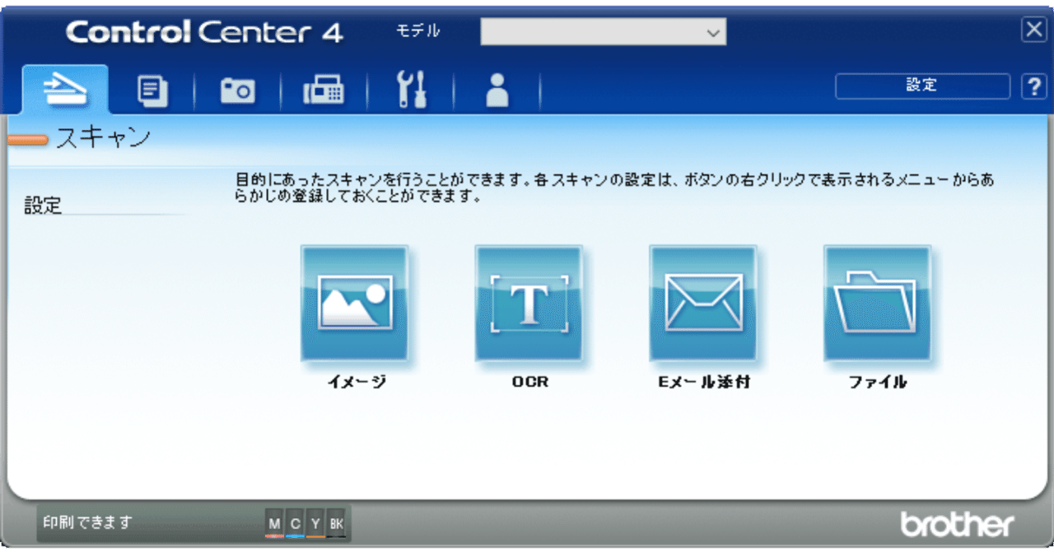Expand the model selection dropdown
The height and width of the screenshot is (552, 1054).
click(713, 30)
